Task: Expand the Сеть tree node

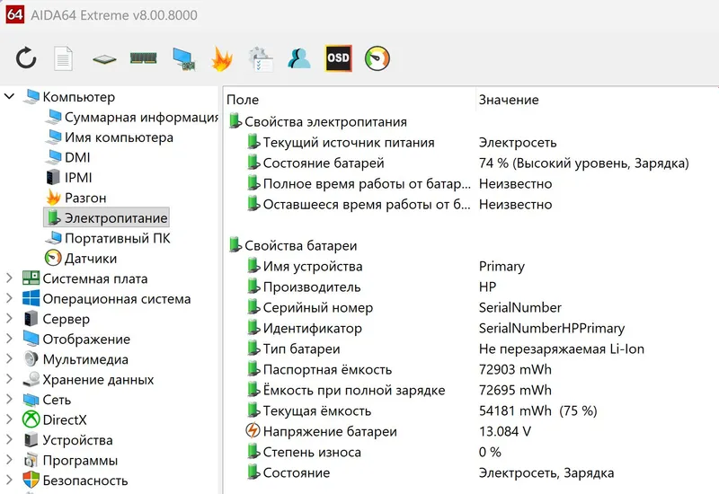Action: [x=9, y=399]
